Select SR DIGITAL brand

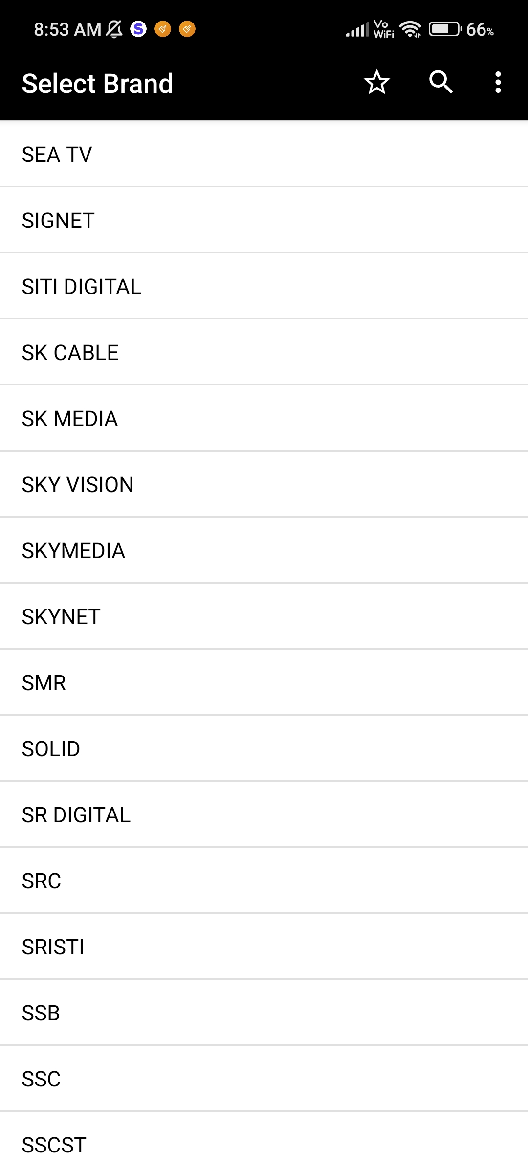264,814
